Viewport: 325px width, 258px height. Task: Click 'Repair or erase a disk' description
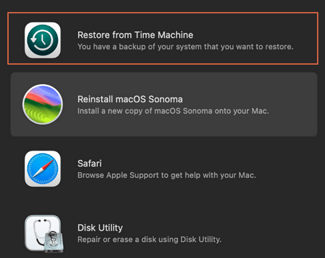tap(149, 239)
